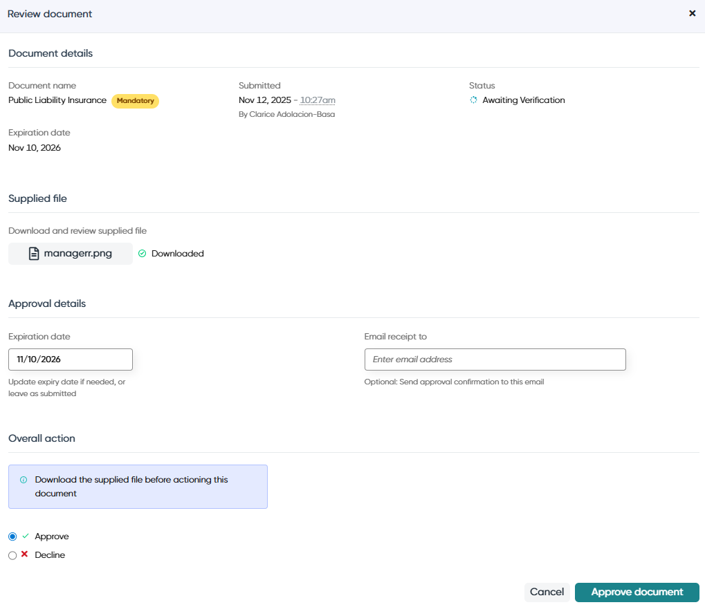This screenshot has height=607, width=705.
Task: Click the Expiration date input field
Action: [x=71, y=359]
